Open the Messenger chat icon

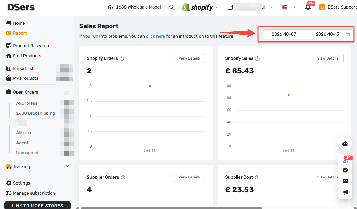point(345,170)
